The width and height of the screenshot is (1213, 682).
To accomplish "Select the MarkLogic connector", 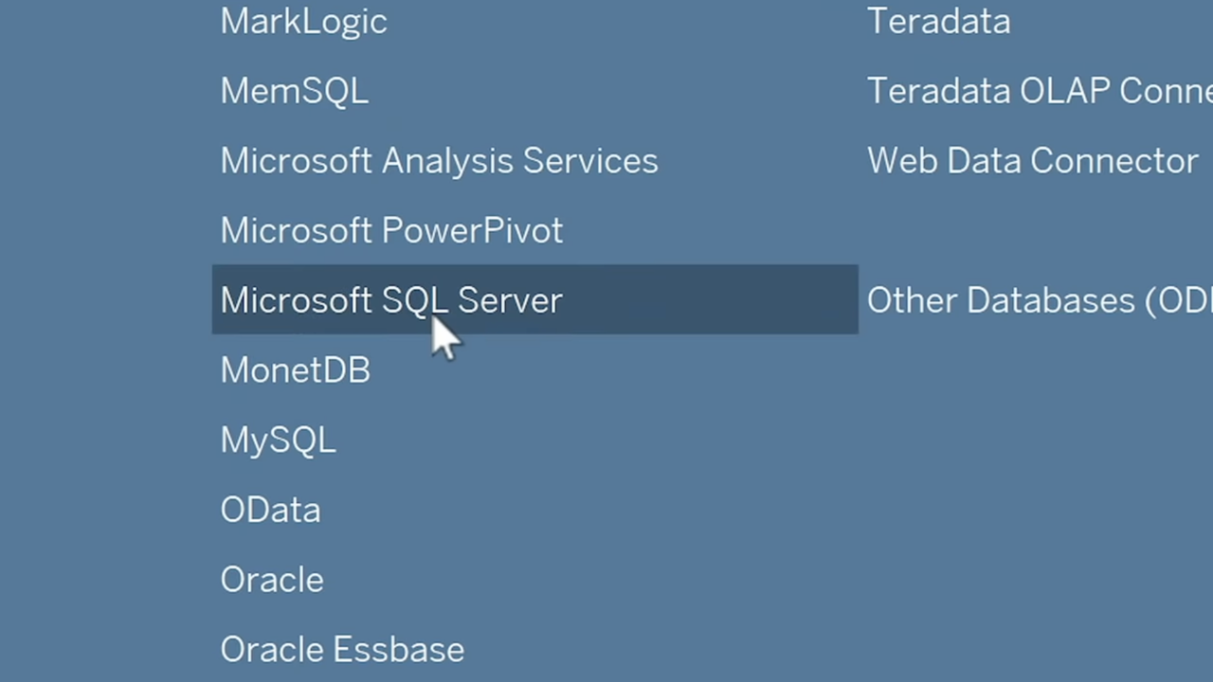I will click(x=303, y=22).
